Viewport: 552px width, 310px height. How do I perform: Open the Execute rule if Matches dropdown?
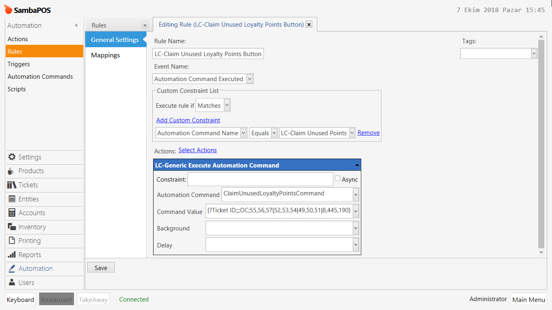point(227,105)
